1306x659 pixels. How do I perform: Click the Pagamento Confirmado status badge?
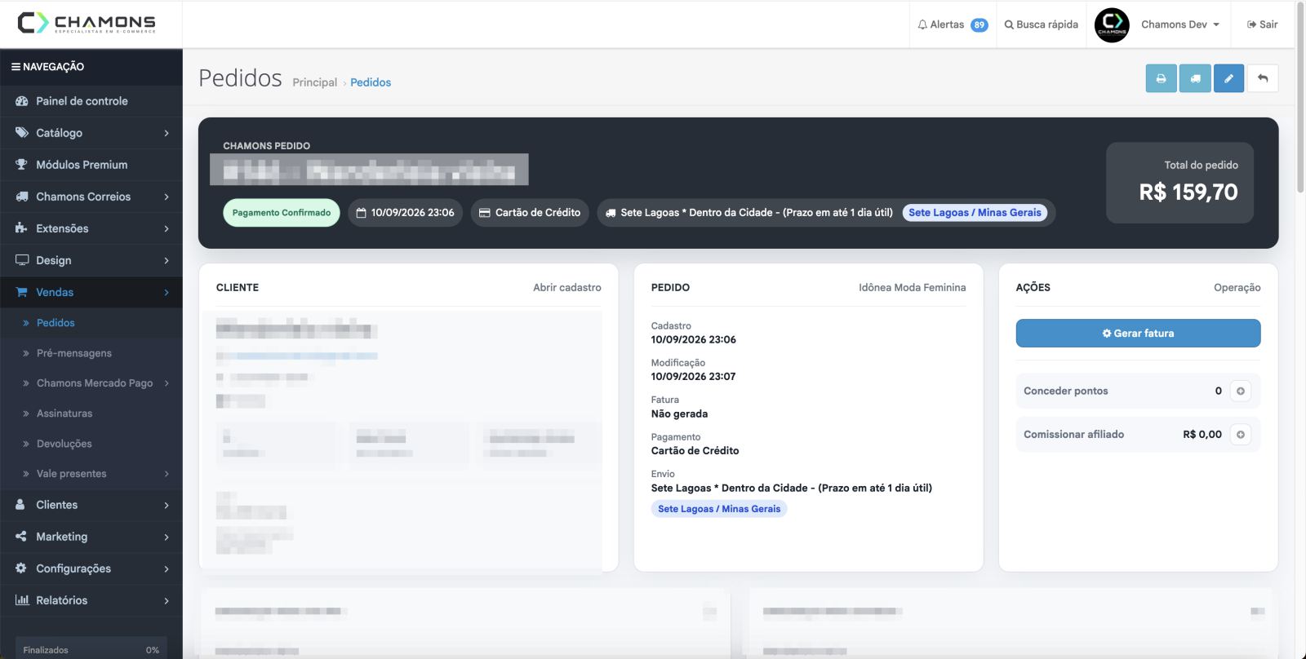coord(282,213)
